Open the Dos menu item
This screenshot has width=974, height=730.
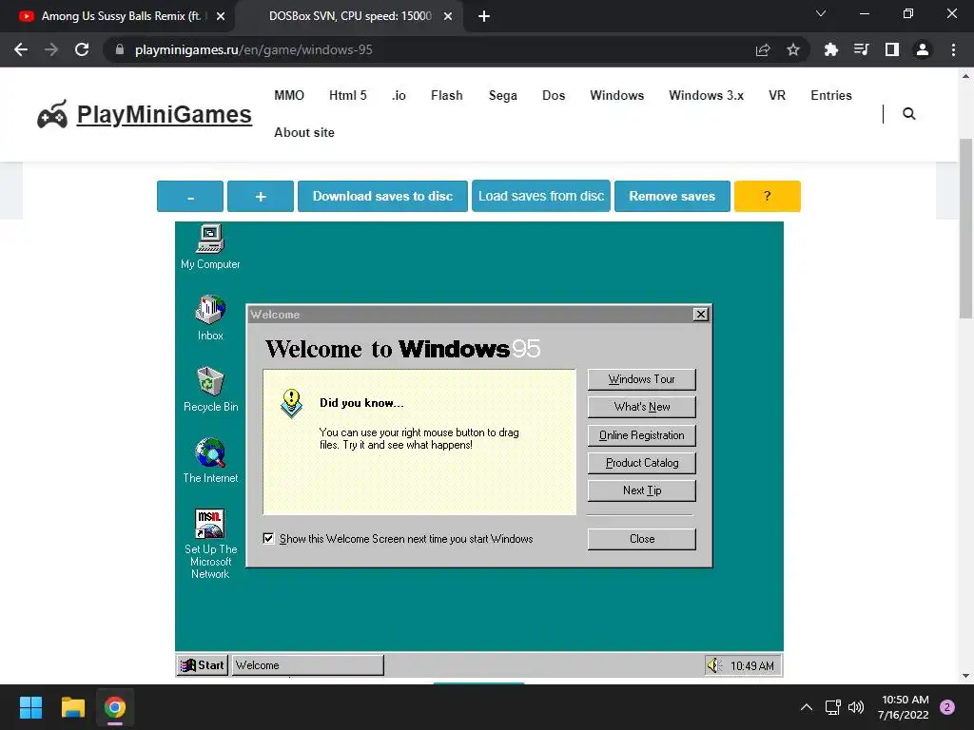click(x=554, y=96)
